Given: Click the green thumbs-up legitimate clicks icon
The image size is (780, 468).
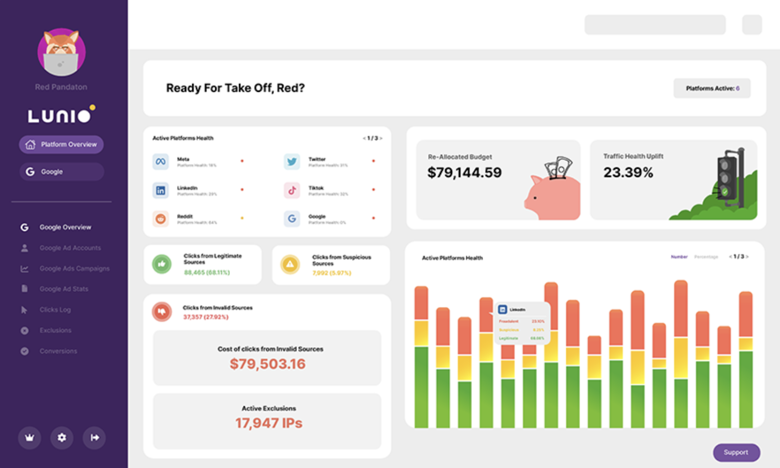Looking at the screenshot, I should 162,264.
